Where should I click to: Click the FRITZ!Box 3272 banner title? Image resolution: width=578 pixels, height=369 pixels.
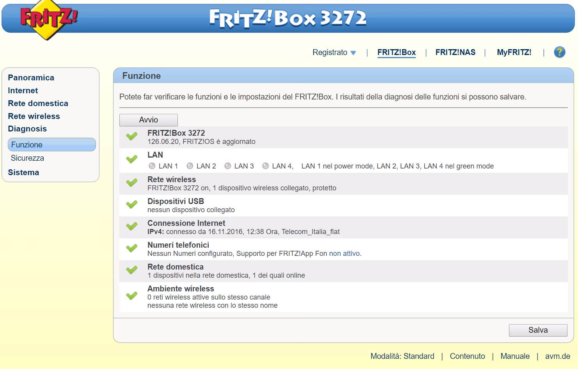(x=288, y=18)
